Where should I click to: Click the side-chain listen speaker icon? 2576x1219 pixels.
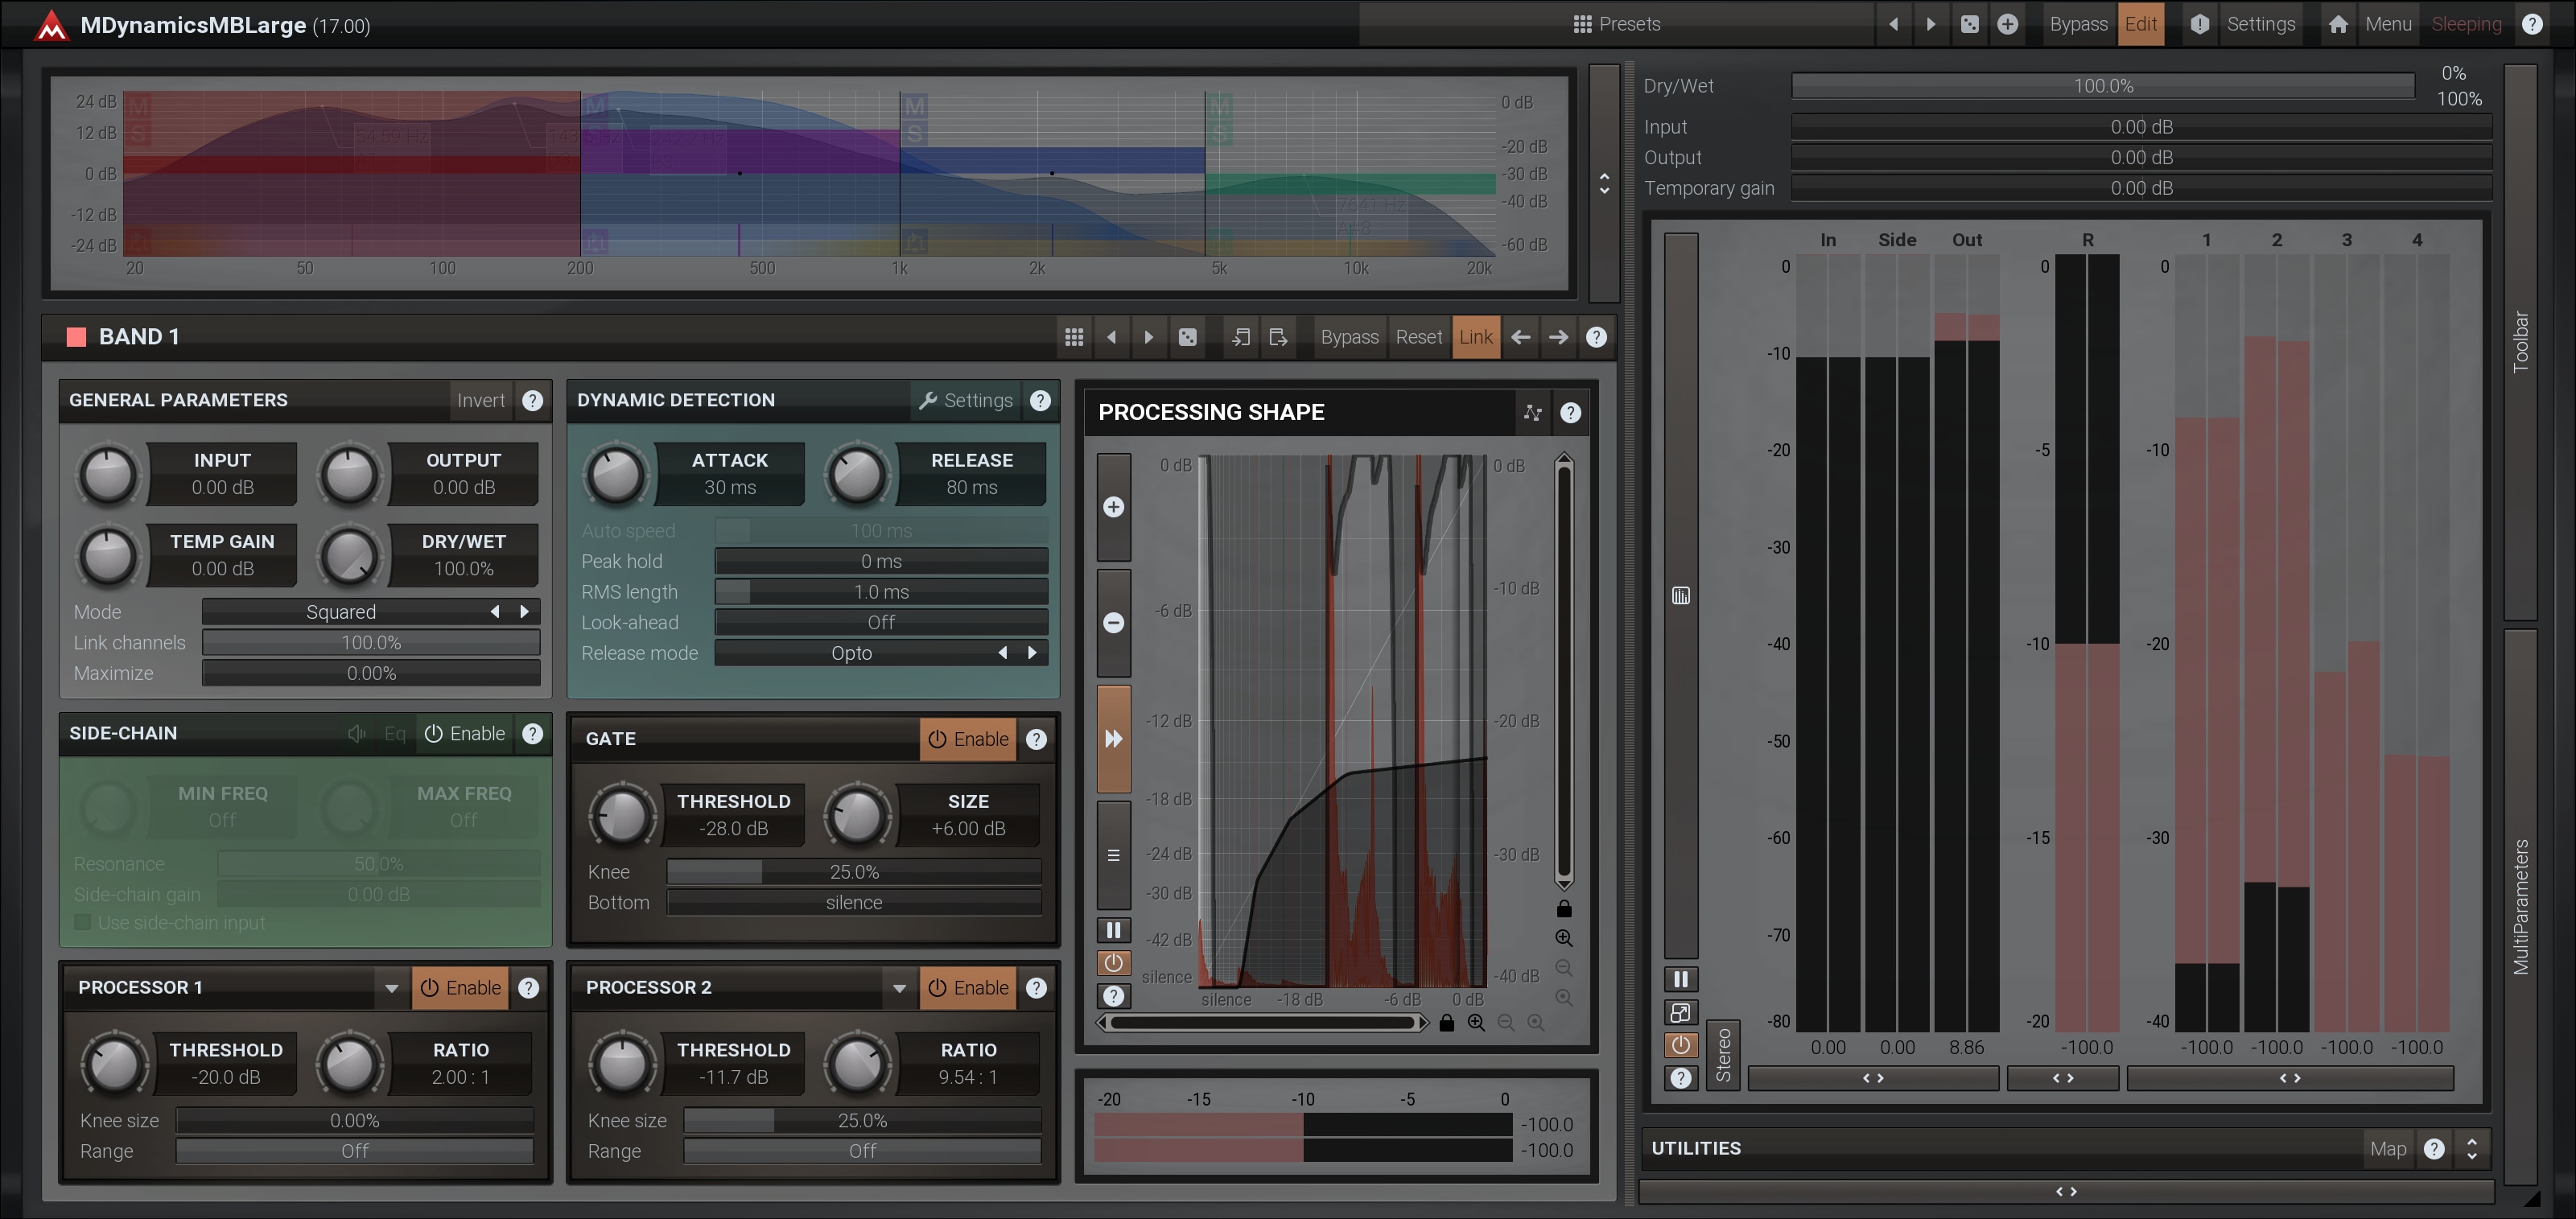coord(356,734)
